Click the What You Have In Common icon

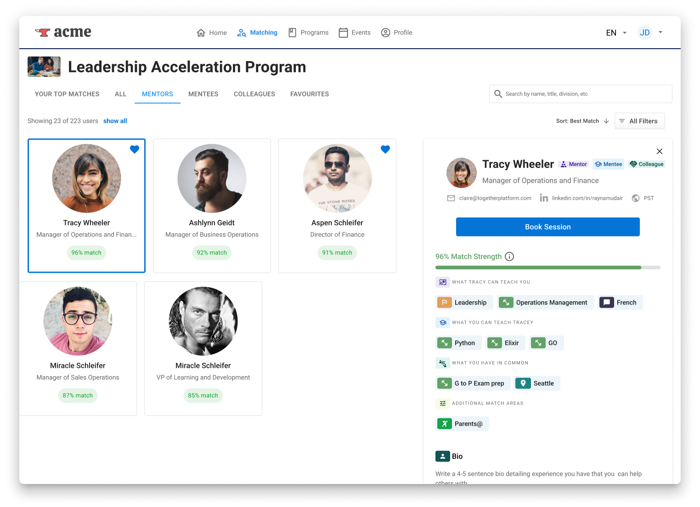[x=442, y=363]
